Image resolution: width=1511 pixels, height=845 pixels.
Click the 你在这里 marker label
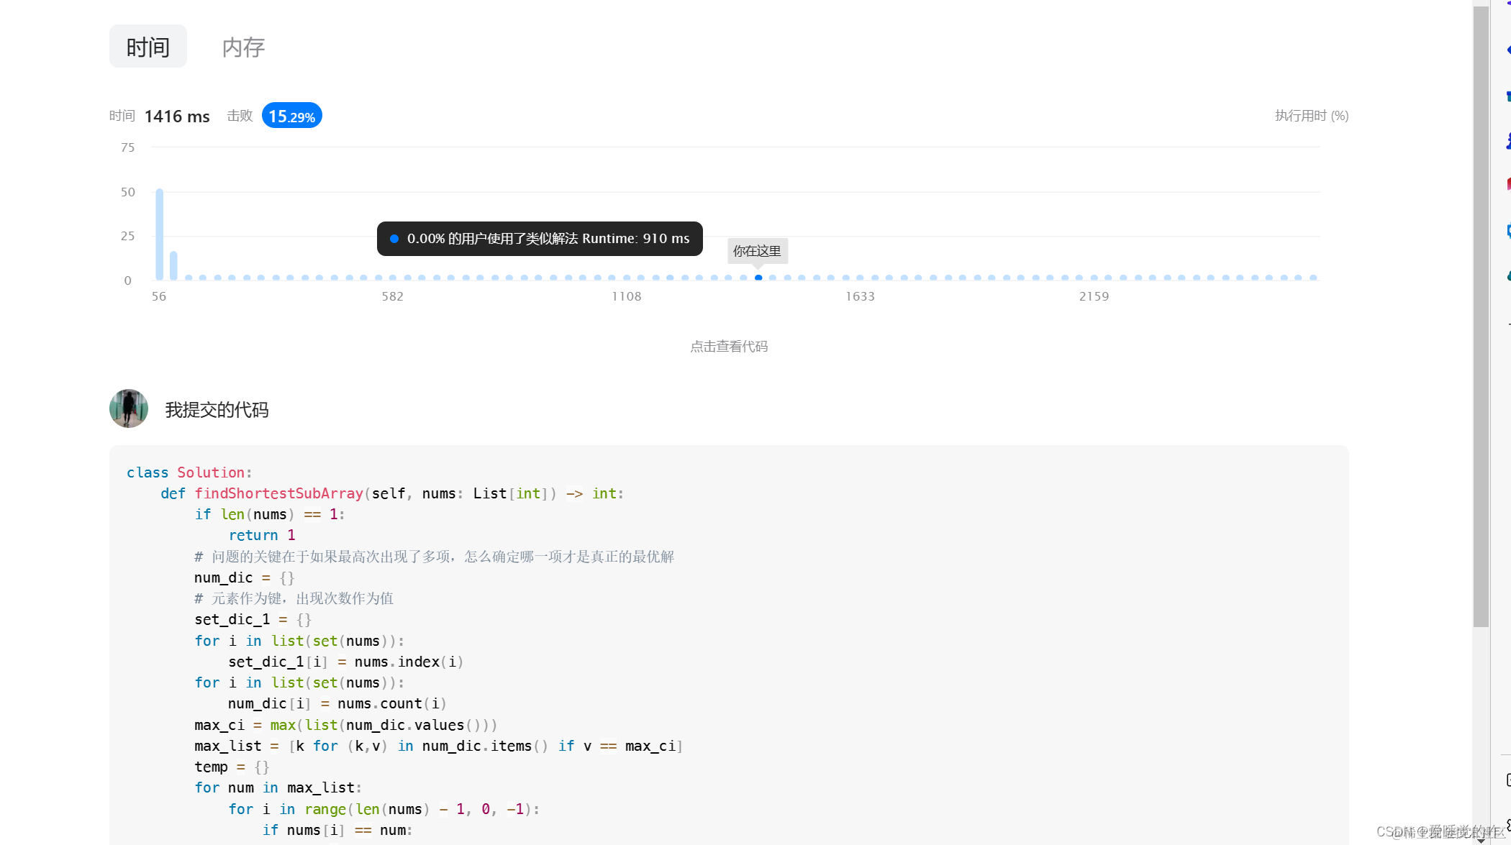tap(757, 251)
